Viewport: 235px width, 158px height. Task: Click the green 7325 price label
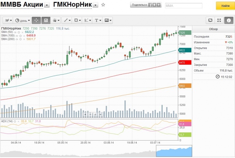click(x=185, y=33)
